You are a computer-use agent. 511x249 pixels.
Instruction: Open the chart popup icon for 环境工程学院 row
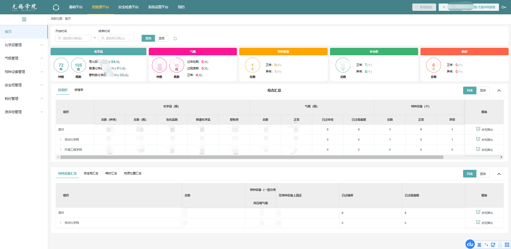coord(478,149)
